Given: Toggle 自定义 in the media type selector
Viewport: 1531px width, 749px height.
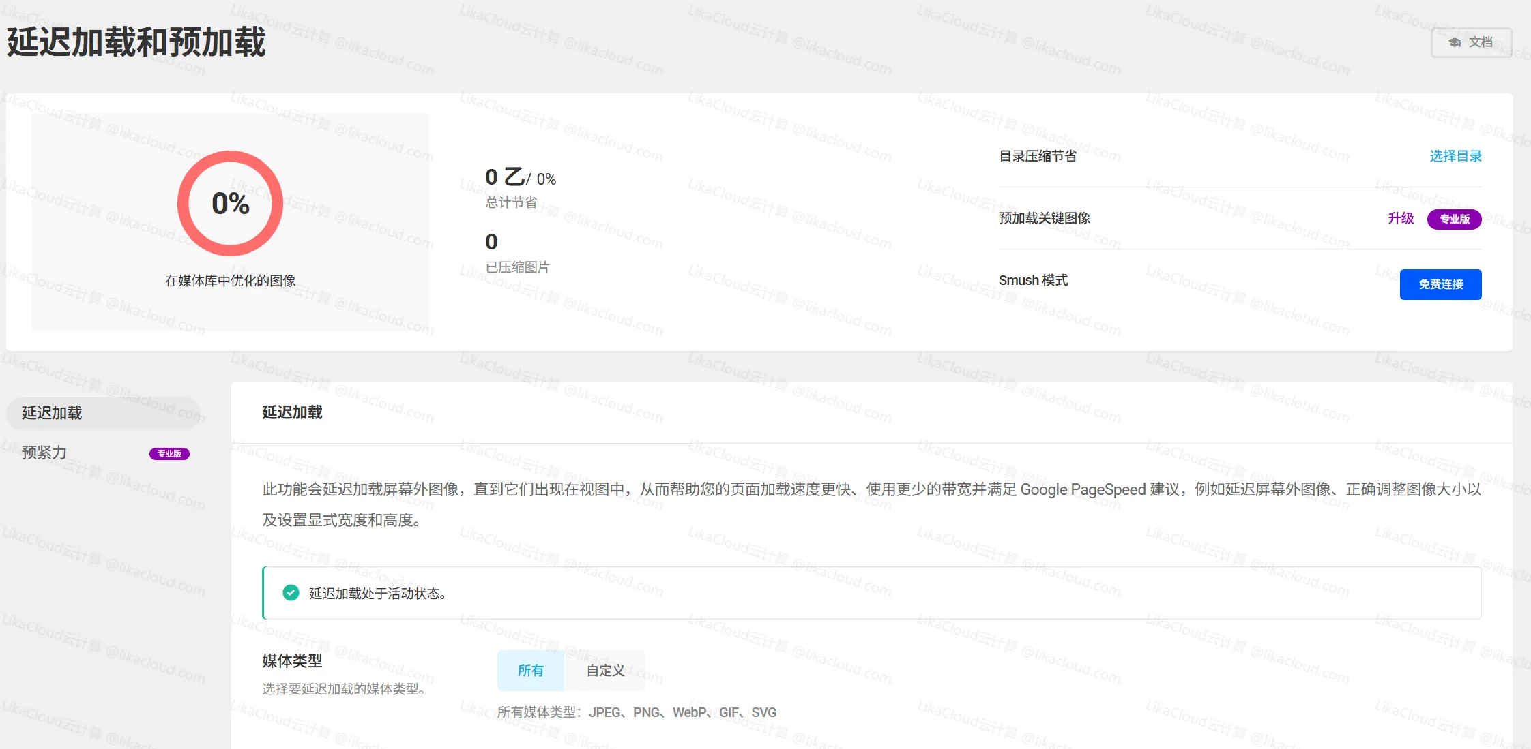Looking at the screenshot, I should (x=605, y=671).
